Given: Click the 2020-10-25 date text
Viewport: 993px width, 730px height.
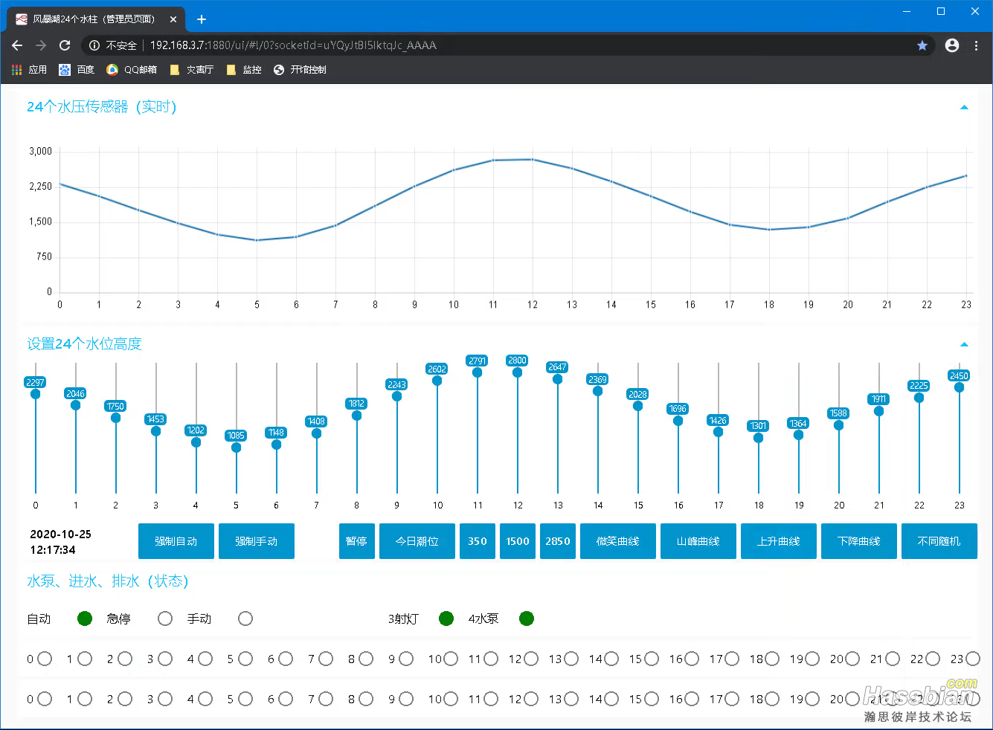Looking at the screenshot, I should click(60, 534).
